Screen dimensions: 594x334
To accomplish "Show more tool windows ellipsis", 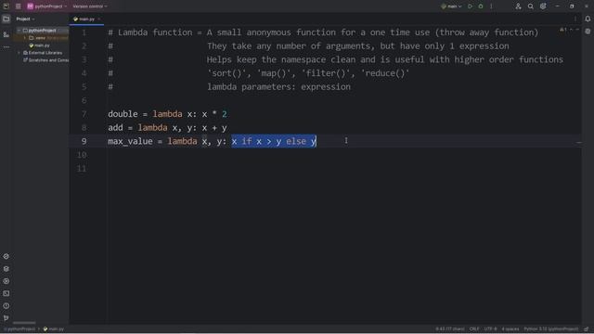I will [x=6, y=47].
